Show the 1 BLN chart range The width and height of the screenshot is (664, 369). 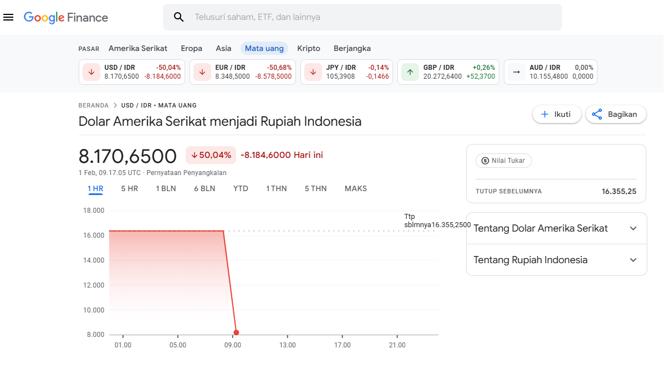pyautogui.click(x=166, y=188)
